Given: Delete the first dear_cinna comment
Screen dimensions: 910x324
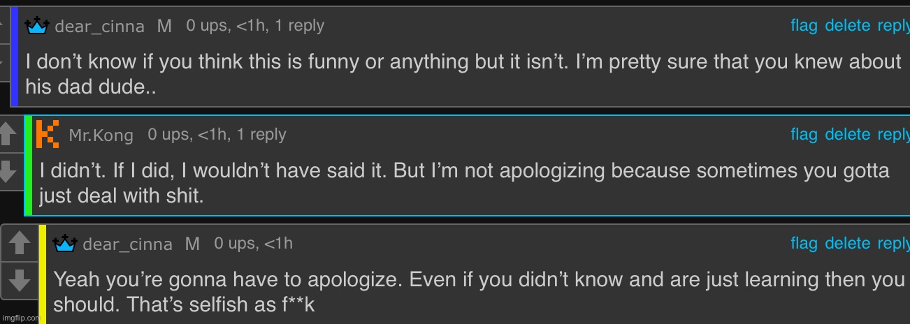Looking at the screenshot, I should coord(847,26).
